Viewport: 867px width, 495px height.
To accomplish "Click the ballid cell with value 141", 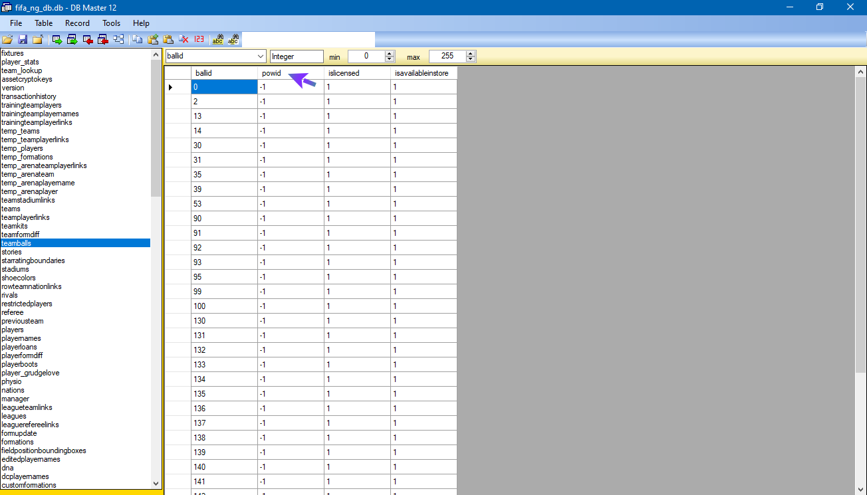I will pos(224,482).
